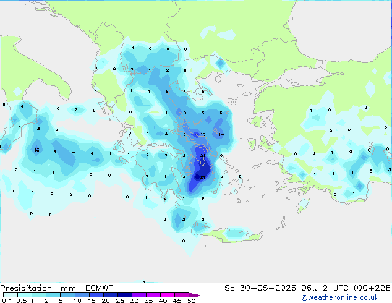The height and width of the screenshot is (303, 392).
Task: Click the 35–40 mm magenta legend swatch
Action: [153, 295]
